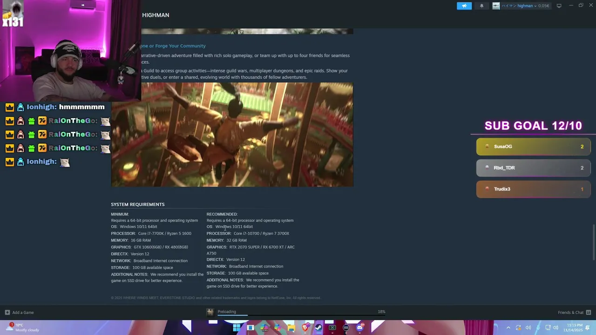
Task: Expand the highman account dropdown
Action: click(x=535, y=6)
